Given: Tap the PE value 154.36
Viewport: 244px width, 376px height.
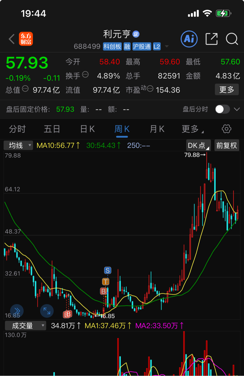Looking at the screenshot, I should tap(168, 90).
